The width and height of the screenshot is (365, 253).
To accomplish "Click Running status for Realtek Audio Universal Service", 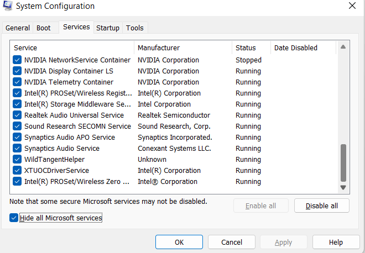I will pyautogui.click(x=248, y=115).
